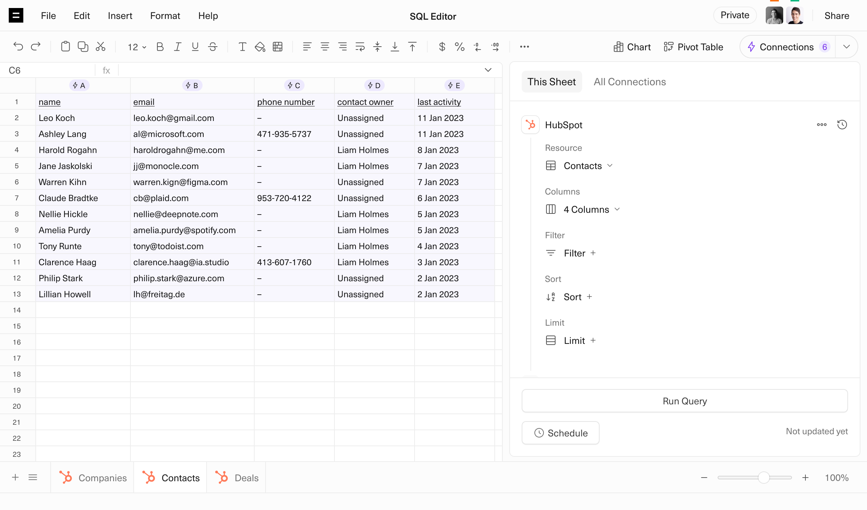Screen dimensions: 867x510
Task: Switch to the Deals sheet tab
Action: tap(237, 478)
